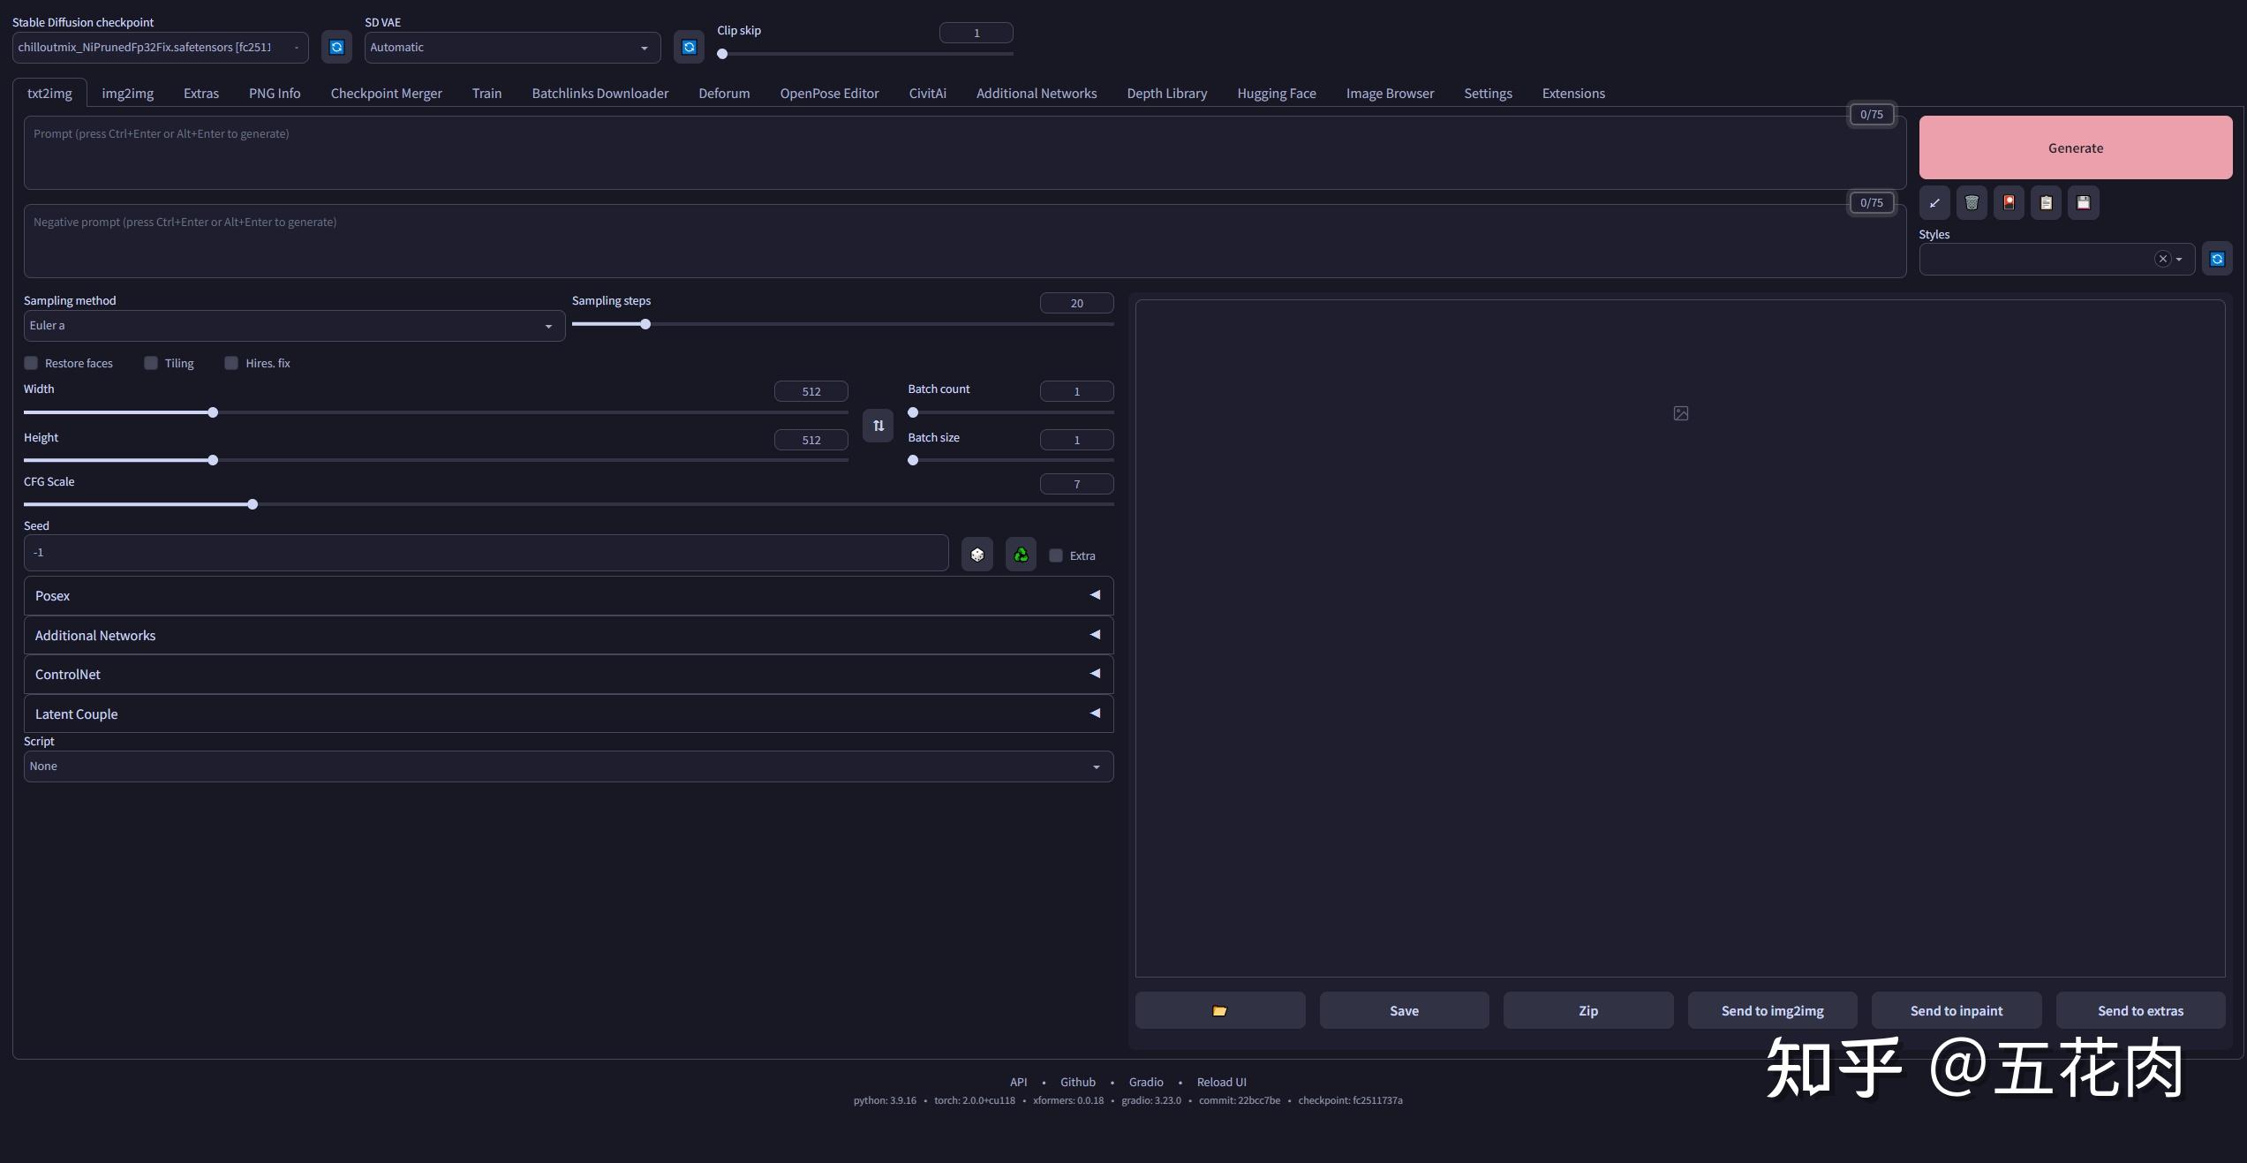Click the CFG Scale slider handle

point(253,504)
